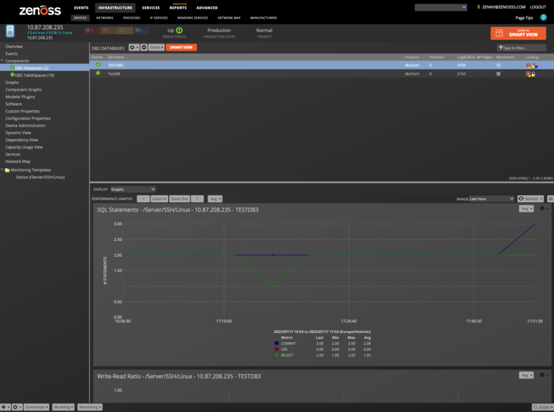Open the Commands menu in footer

point(37,407)
